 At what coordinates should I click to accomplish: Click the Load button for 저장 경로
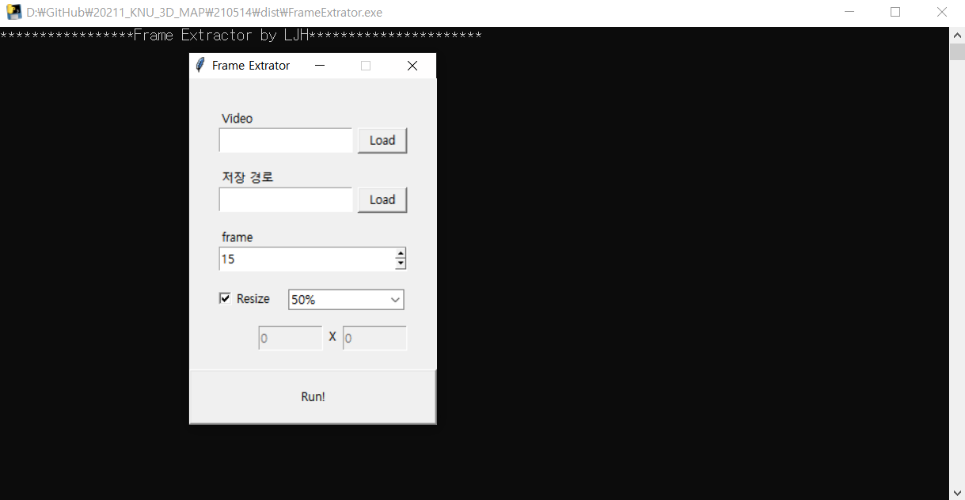pos(382,199)
